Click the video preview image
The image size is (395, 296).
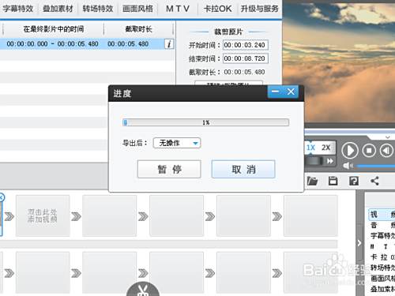339,62
